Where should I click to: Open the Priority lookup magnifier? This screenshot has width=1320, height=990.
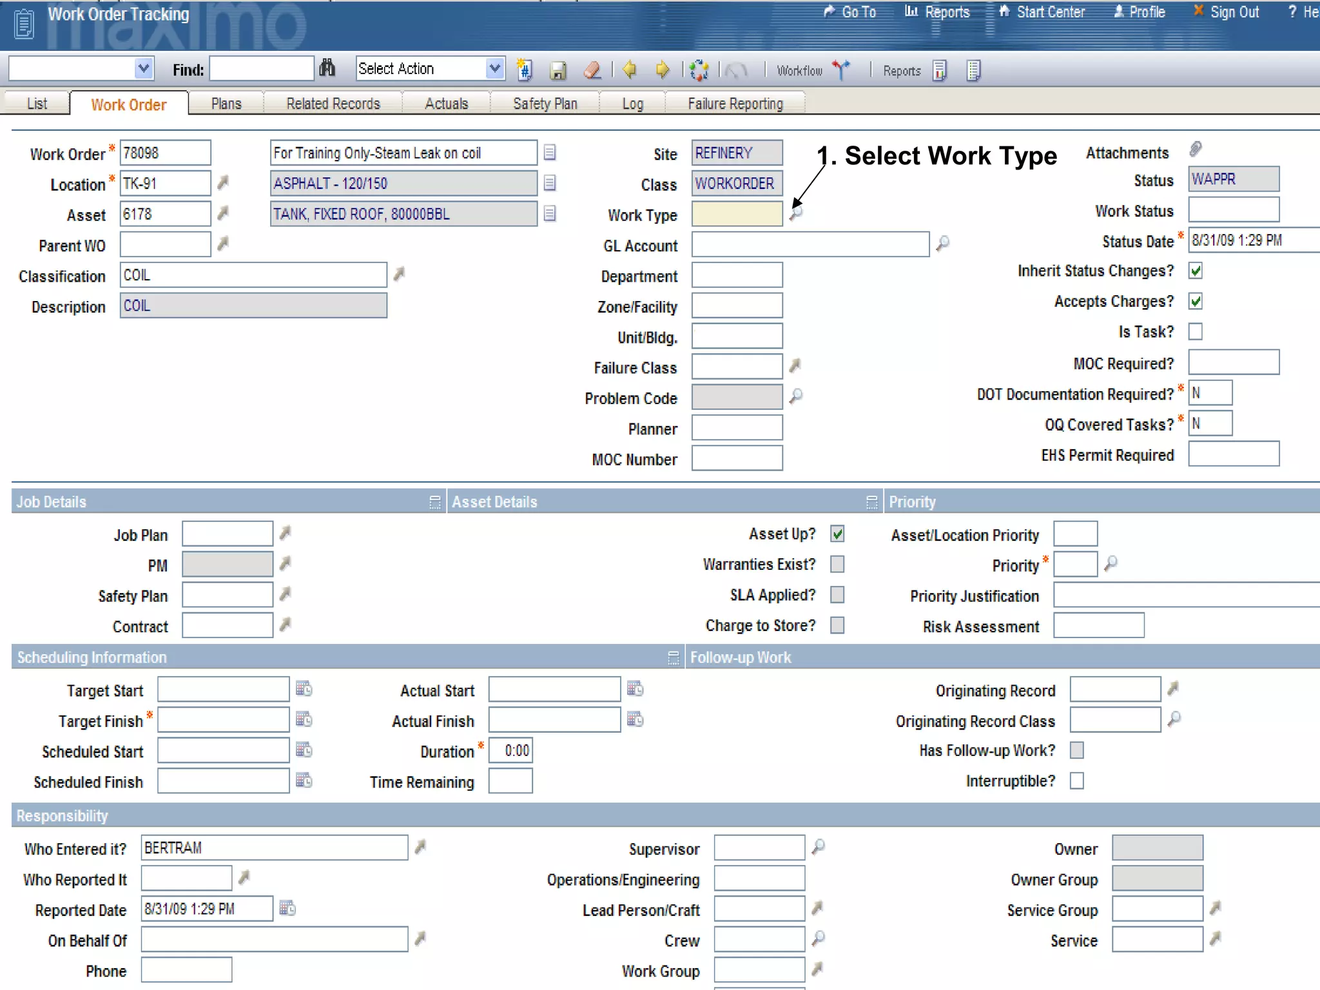[1111, 563]
